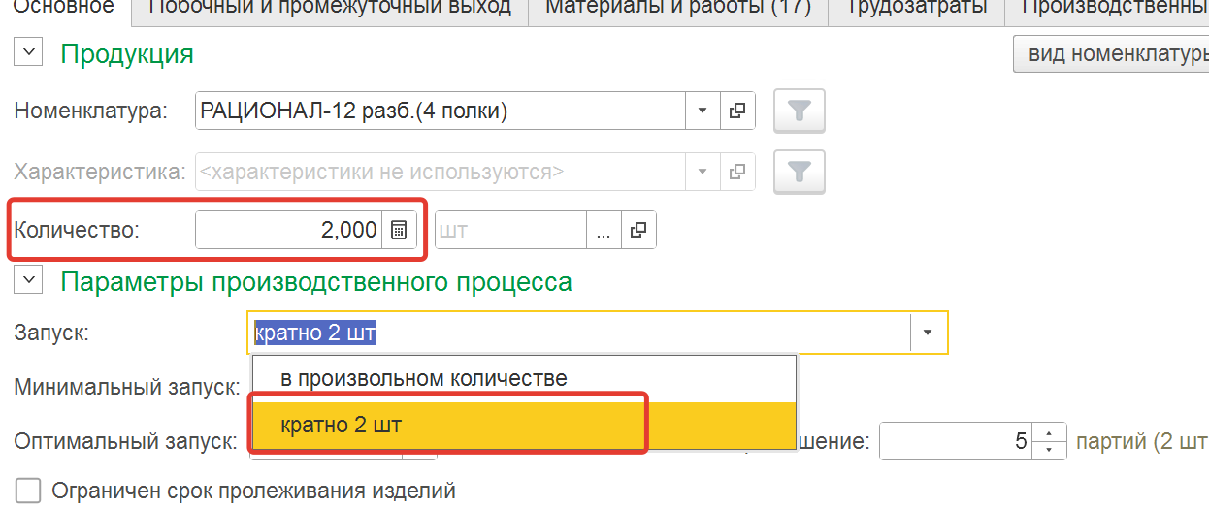The width and height of the screenshot is (1209, 507).
Task: Increase the партий stepper value
Action: click(x=1047, y=433)
